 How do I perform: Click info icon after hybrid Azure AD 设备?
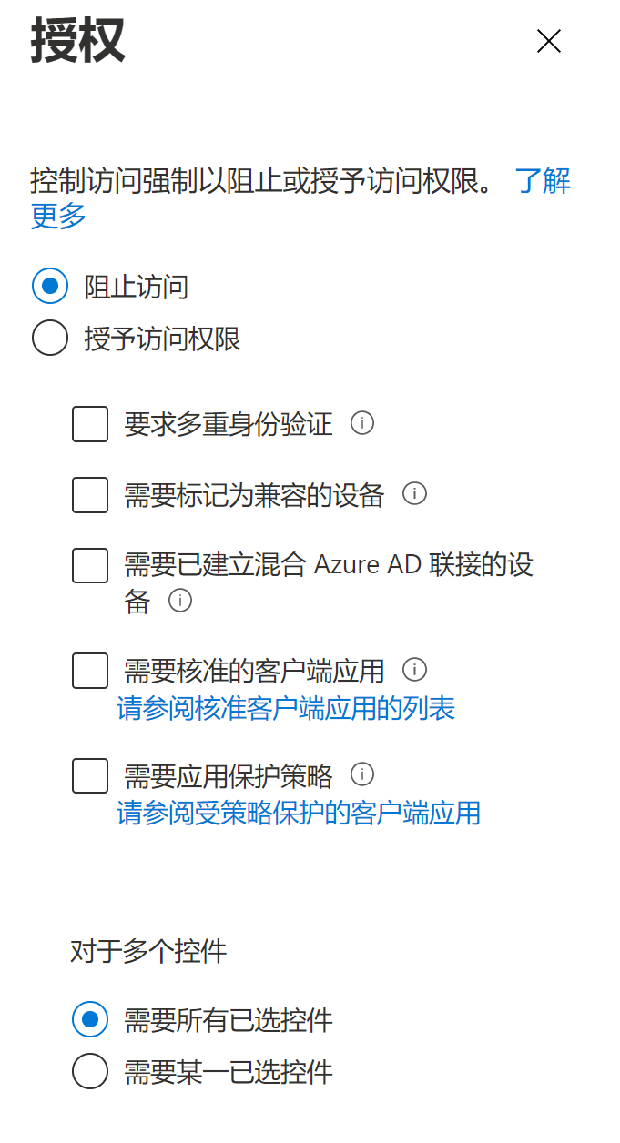(180, 601)
